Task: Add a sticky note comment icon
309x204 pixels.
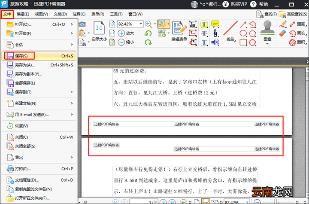Action: point(215,24)
